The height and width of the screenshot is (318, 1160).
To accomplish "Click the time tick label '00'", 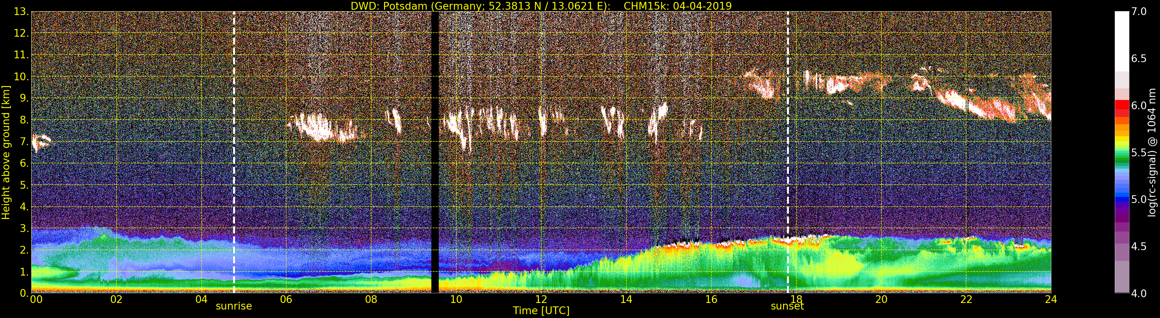I will [36, 299].
